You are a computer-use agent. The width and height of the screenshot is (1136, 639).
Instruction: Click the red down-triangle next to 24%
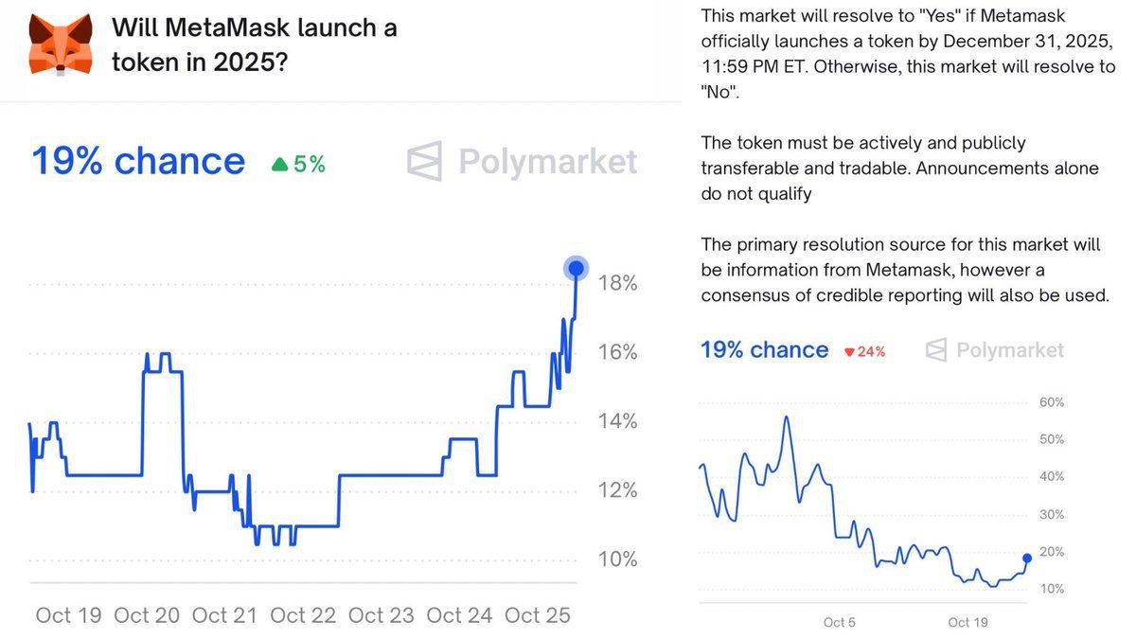coord(849,352)
